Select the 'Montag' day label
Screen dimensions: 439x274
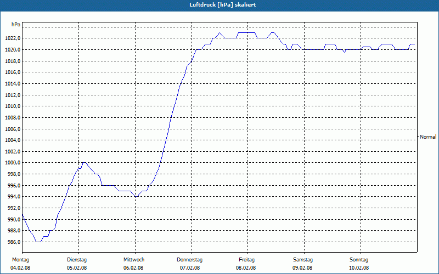pos(20,260)
